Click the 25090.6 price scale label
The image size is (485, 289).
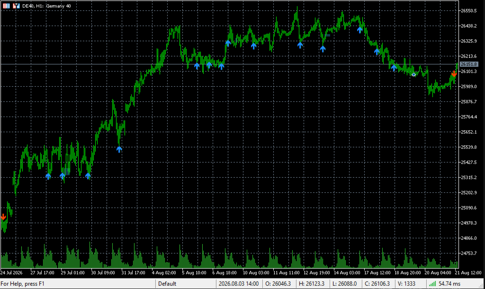[x=468, y=208]
